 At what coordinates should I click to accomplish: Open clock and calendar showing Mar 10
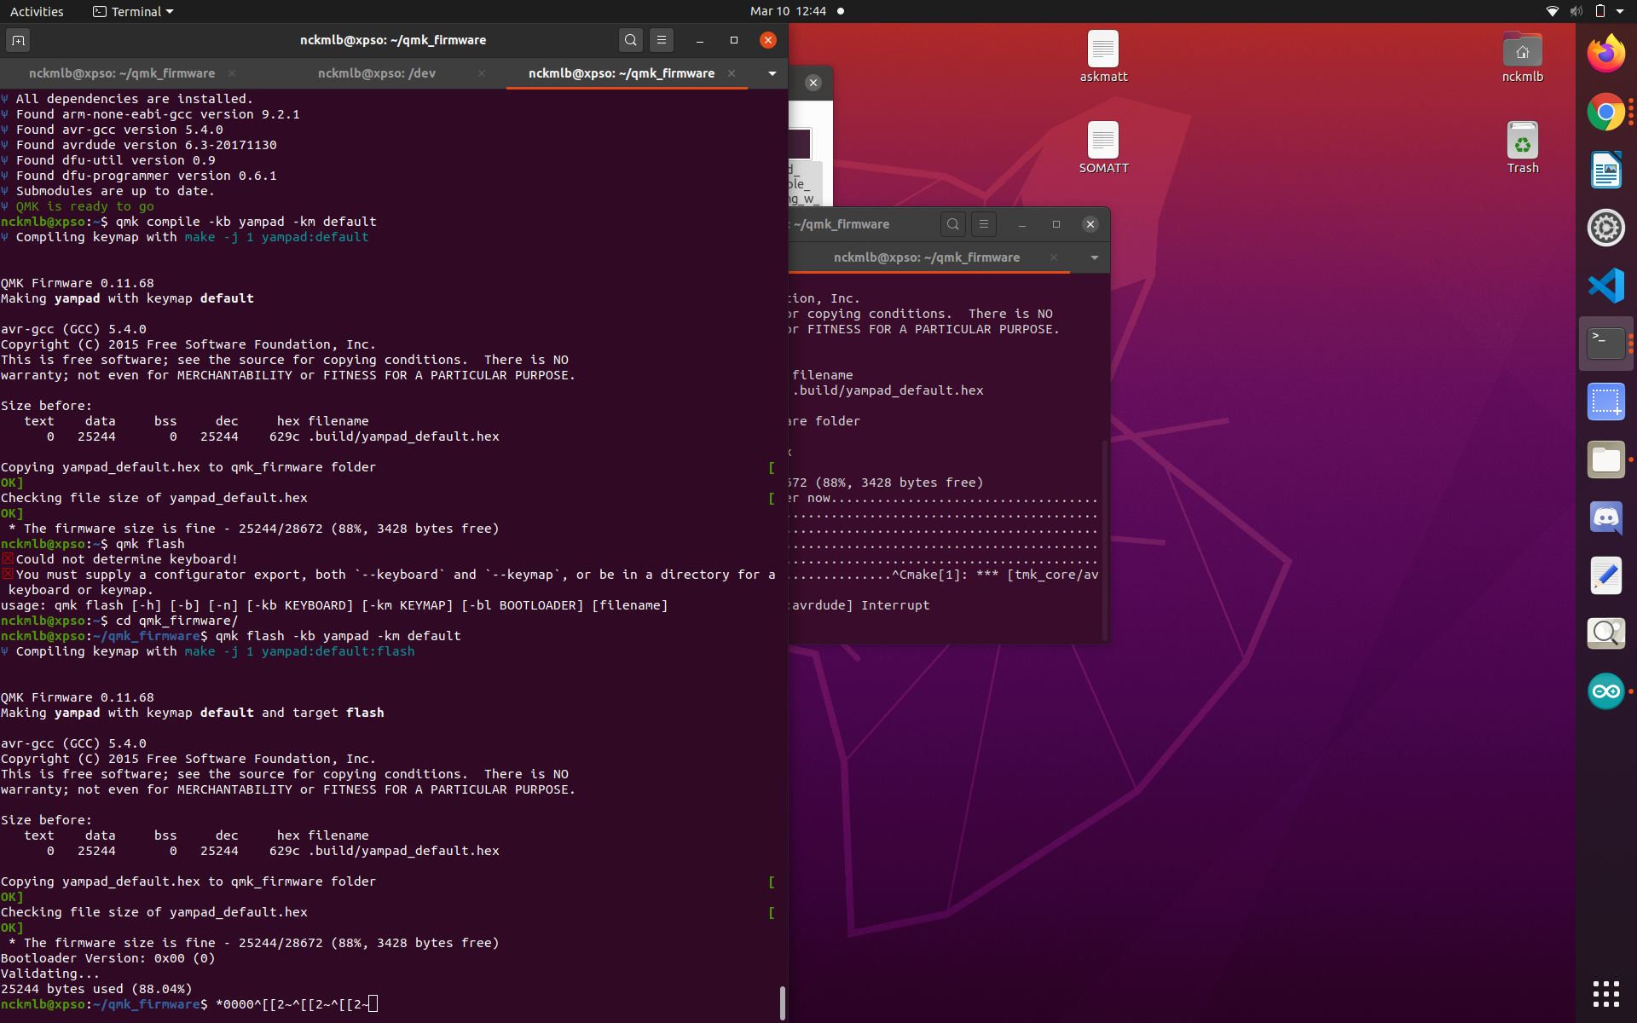788,11
